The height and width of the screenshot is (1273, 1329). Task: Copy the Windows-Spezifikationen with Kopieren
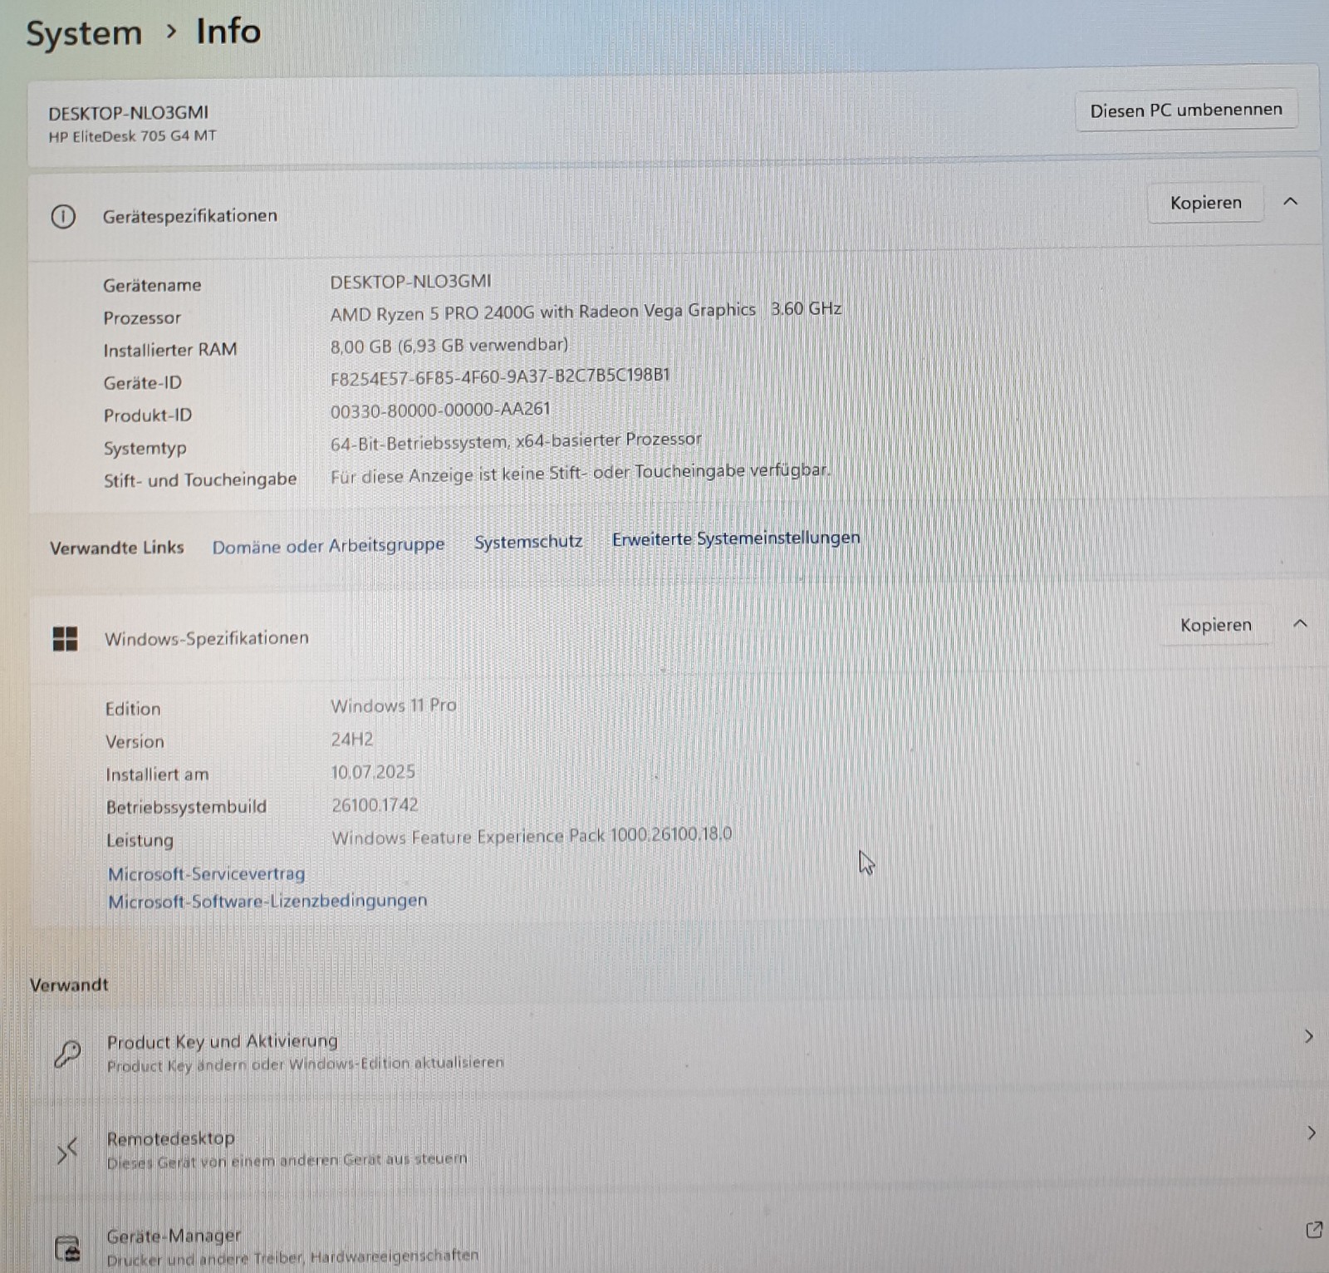1215,625
